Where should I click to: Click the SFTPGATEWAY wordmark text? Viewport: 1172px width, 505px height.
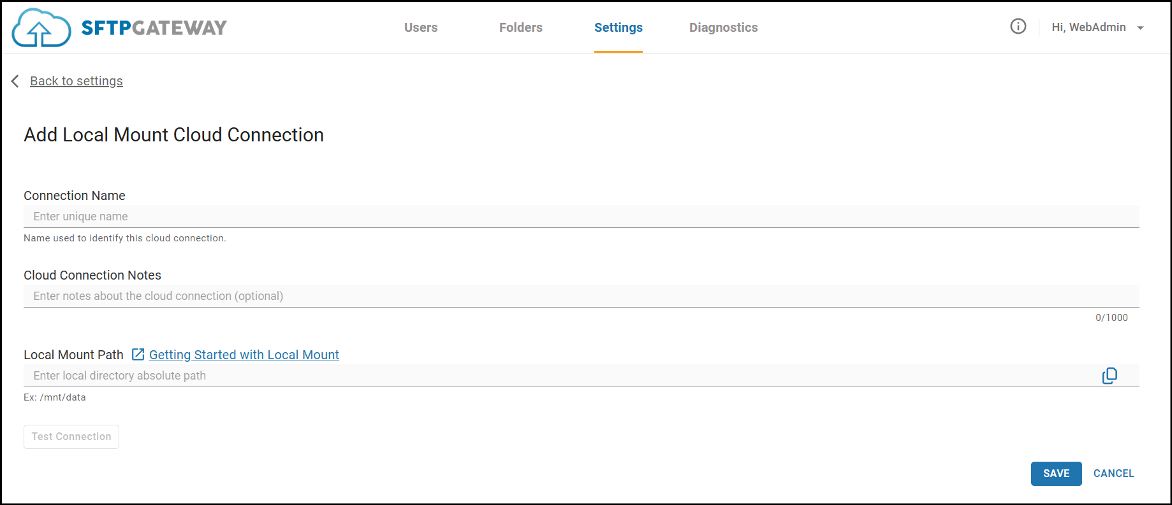pyautogui.click(x=154, y=28)
